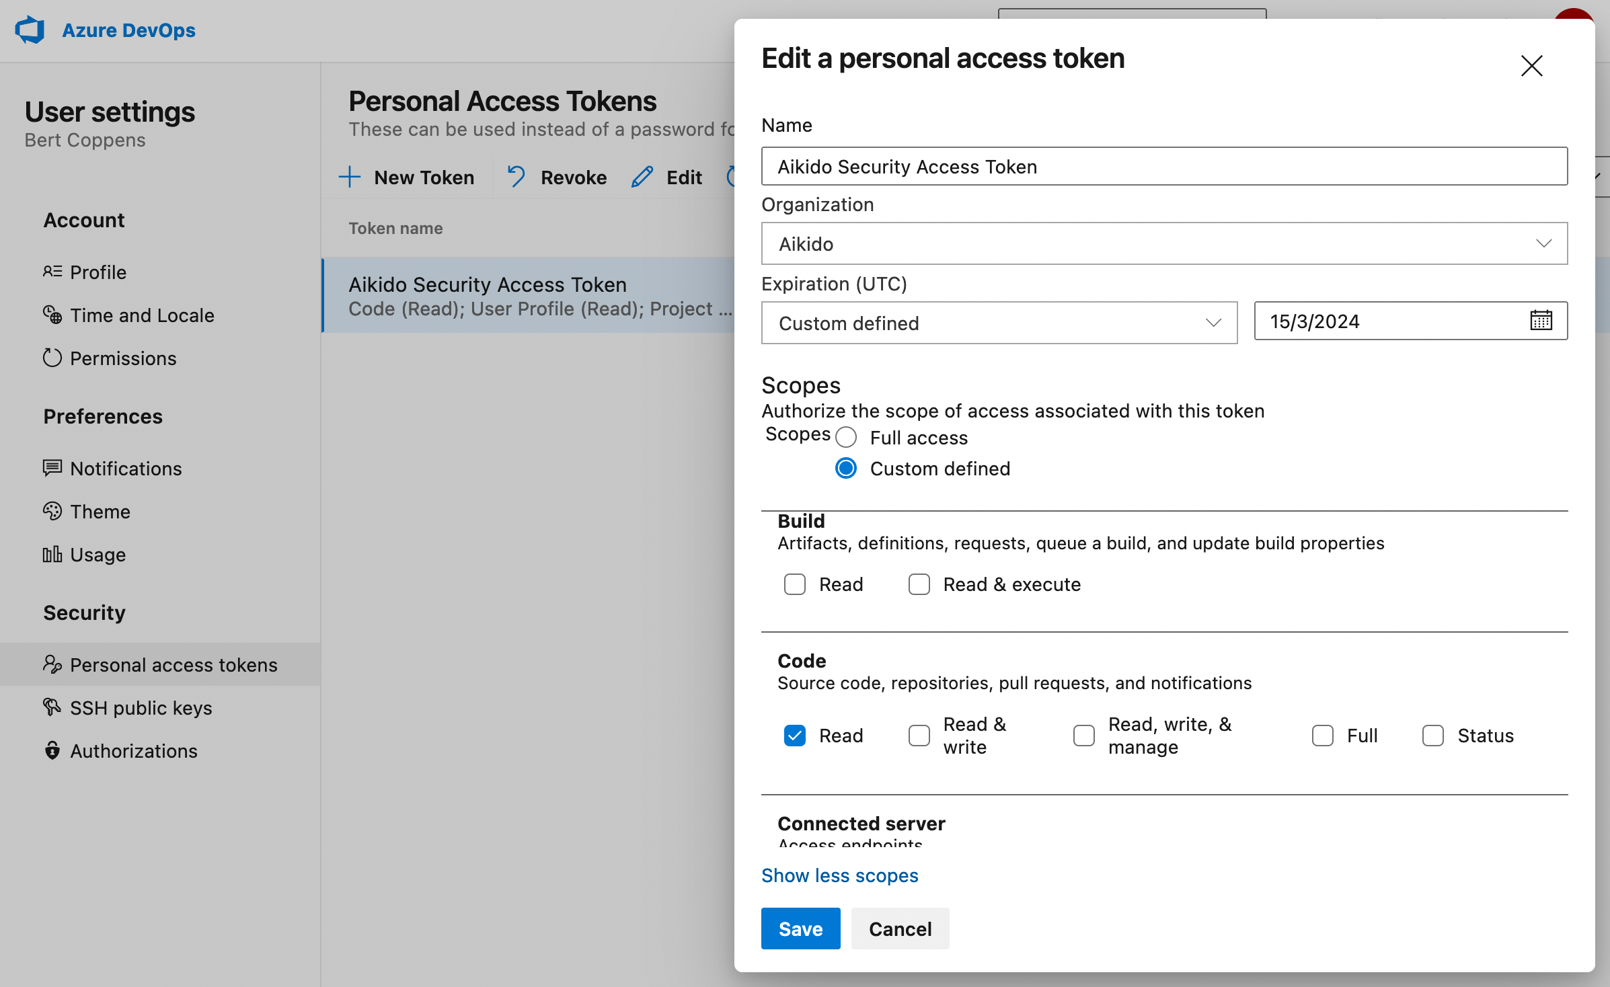The image size is (1610, 987).
Task: Check the Code Read & write checkbox
Action: click(919, 736)
